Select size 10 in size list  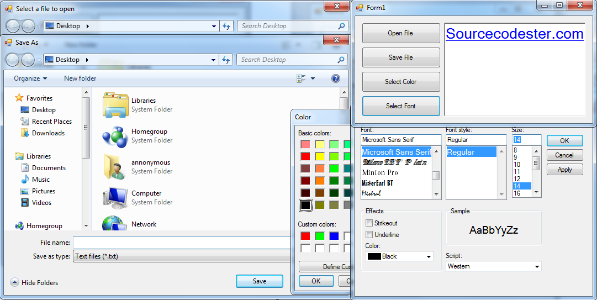click(x=521, y=165)
